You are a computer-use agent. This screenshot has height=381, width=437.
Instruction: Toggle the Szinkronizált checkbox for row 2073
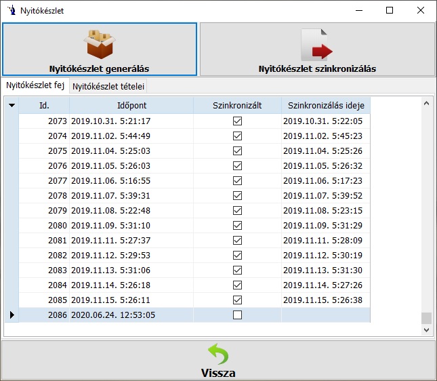click(237, 121)
